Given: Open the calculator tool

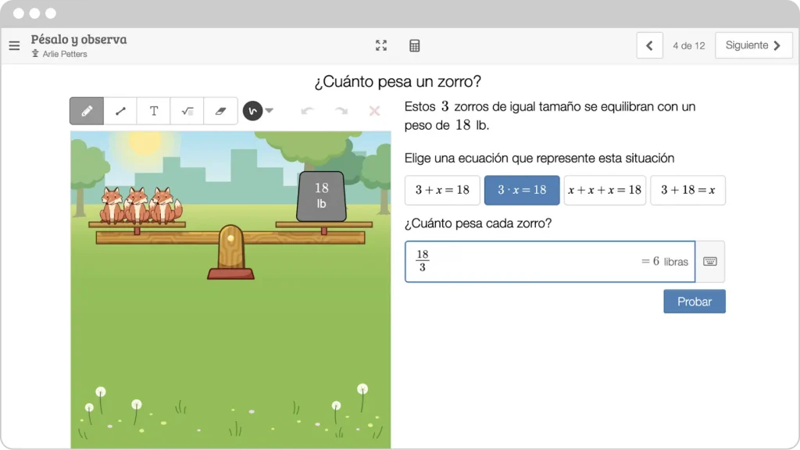Looking at the screenshot, I should point(415,45).
